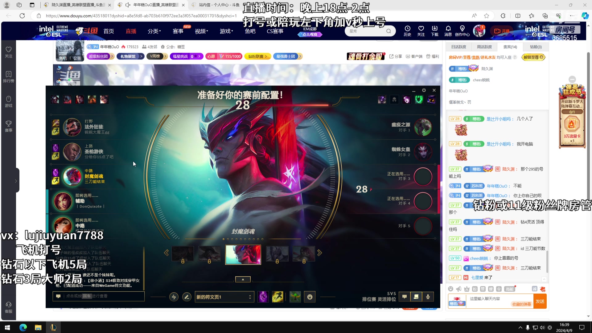592x333 pixels.
Task: Open the 首页 home menu item
Action: click(109, 31)
